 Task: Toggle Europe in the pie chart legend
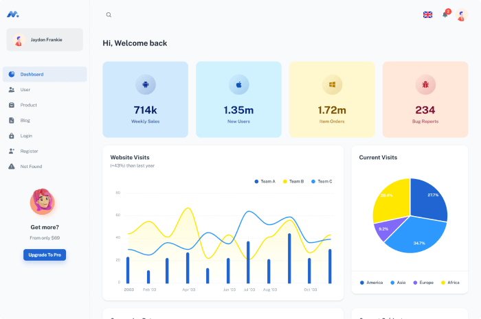click(423, 283)
